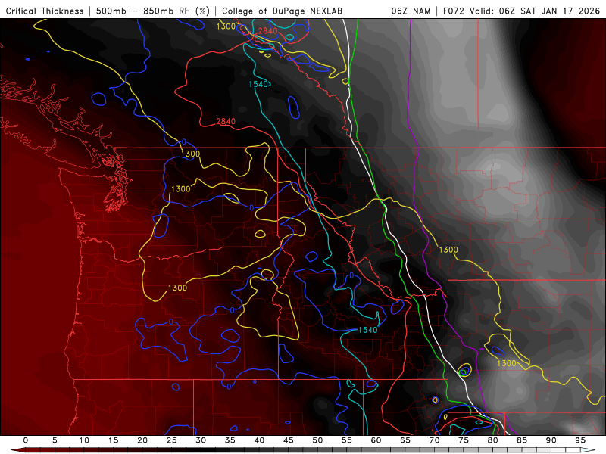Click the colorbar label "40"
The width and height of the screenshot is (606, 454).
(x=259, y=440)
